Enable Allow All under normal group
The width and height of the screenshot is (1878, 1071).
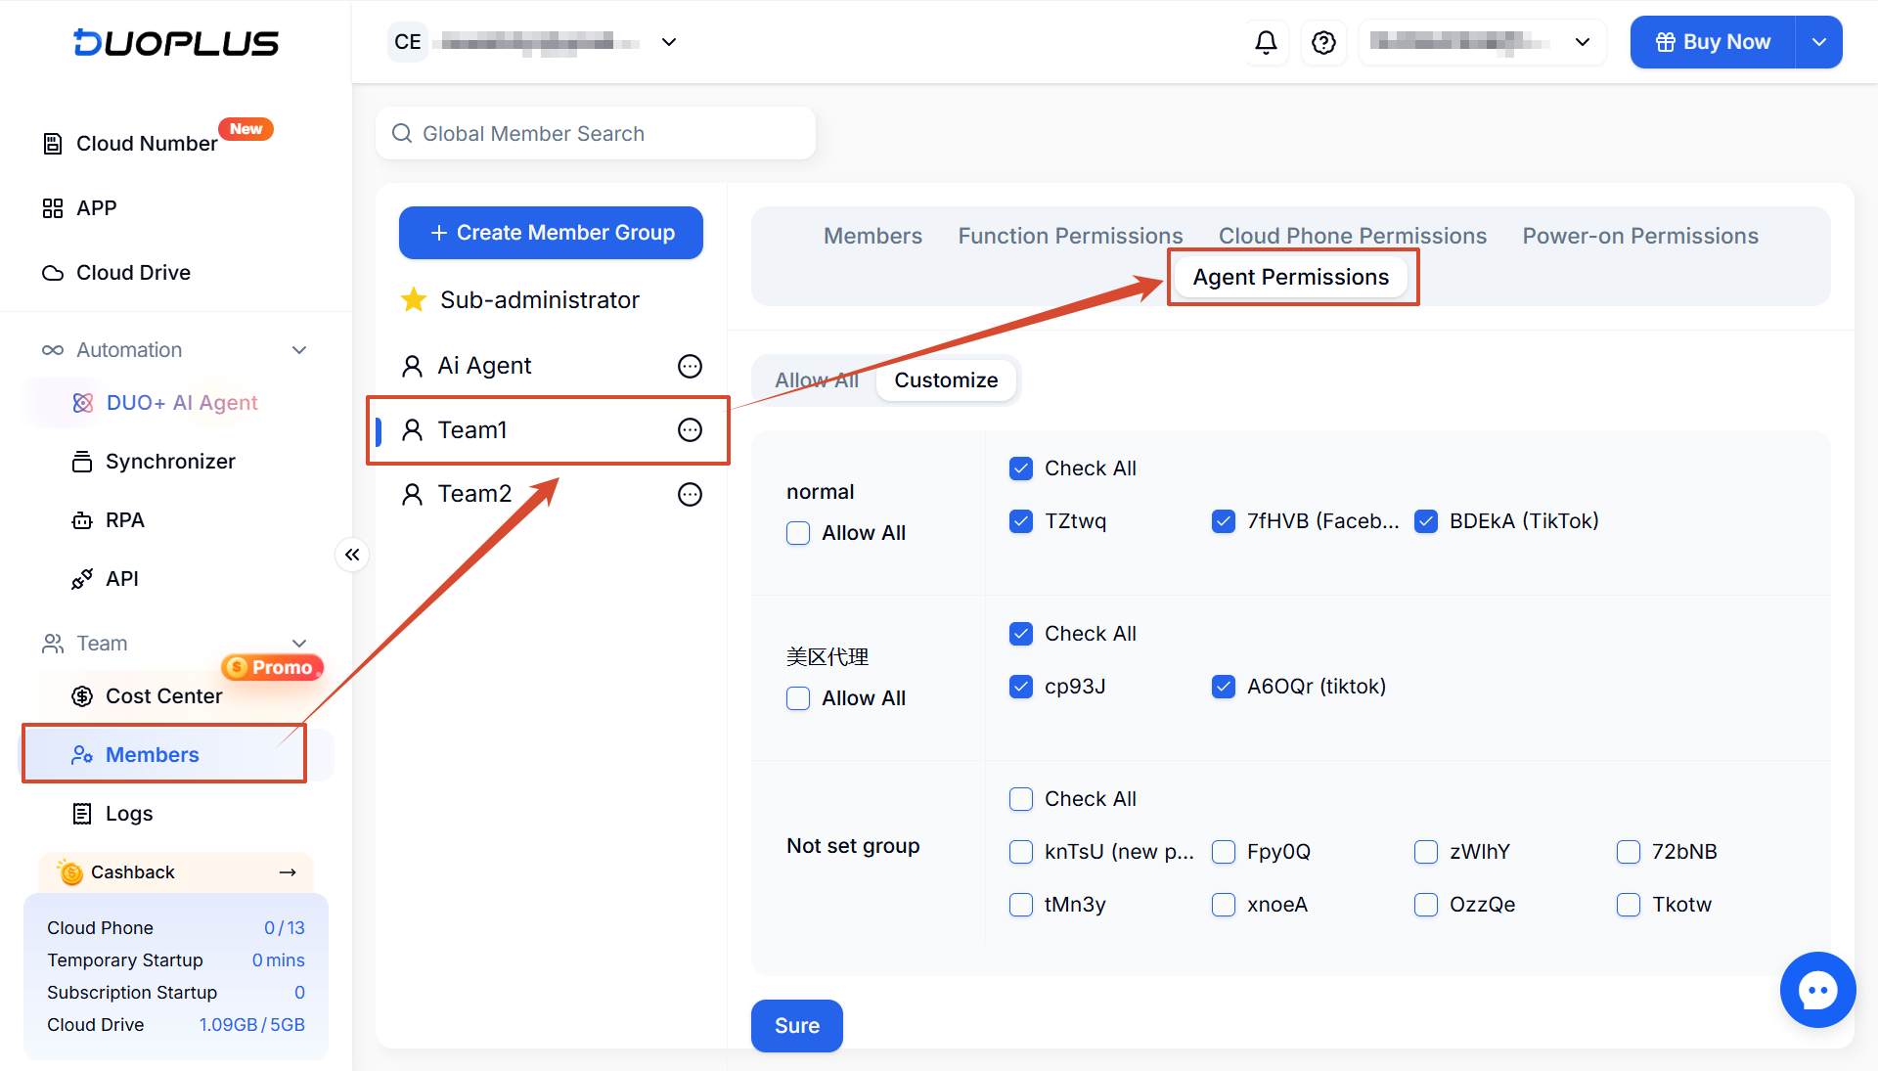[x=798, y=533]
